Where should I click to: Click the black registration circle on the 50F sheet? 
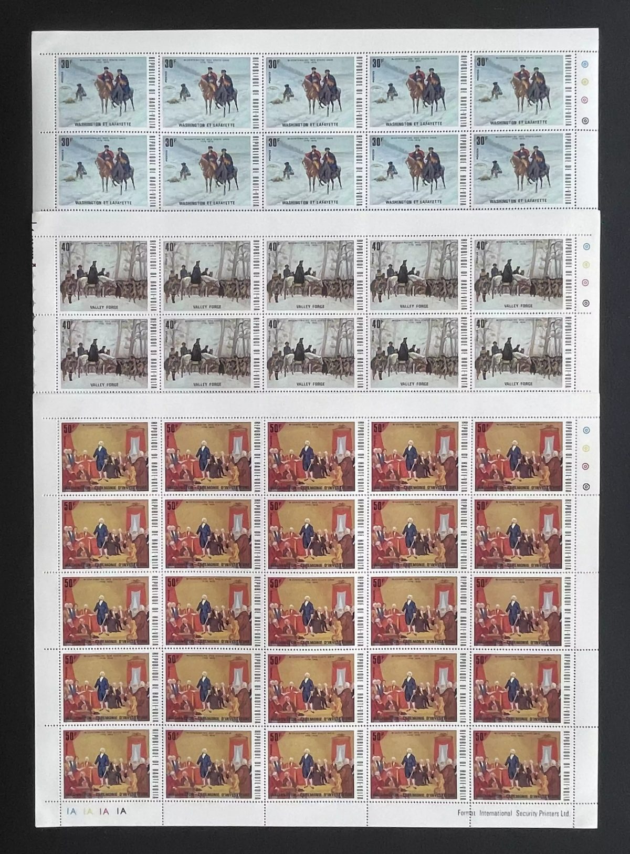586,486
